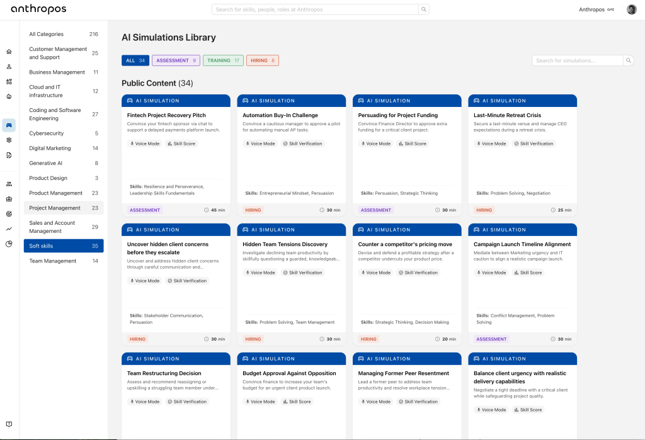Image resolution: width=645 pixels, height=440 pixels.
Task: Click Voice Mode chip on Fintech card
Action: pyautogui.click(x=145, y=144)
